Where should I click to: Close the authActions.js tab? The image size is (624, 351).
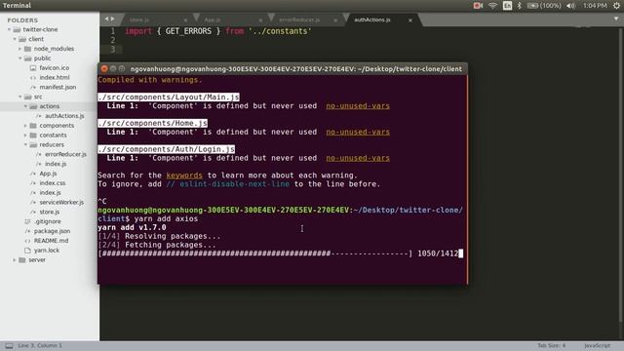point(410,19)
